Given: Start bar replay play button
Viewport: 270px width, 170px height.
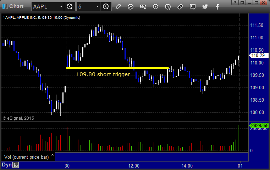Looking at the screenshot, I should pyautogui.click(x=155, y=7).
